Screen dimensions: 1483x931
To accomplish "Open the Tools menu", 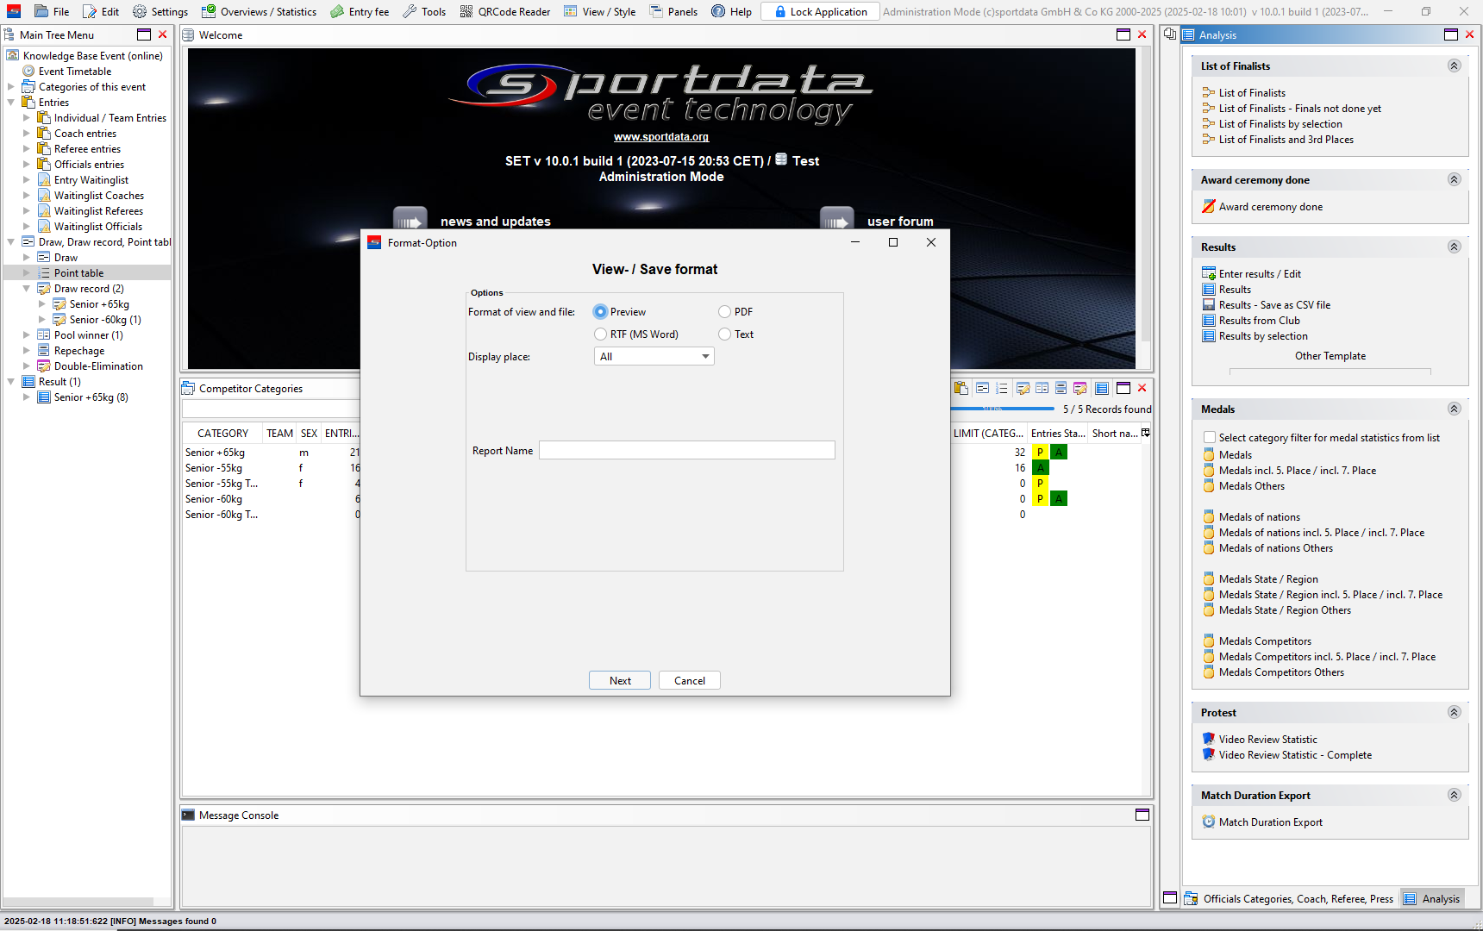I will point(424,12).
